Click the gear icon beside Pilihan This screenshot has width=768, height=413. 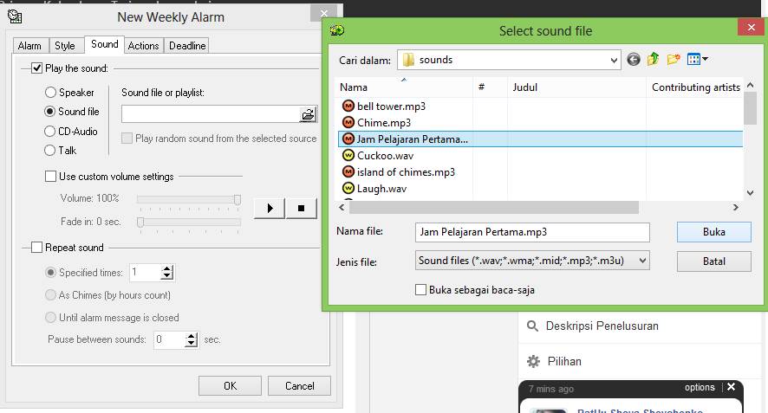pyautogui.click(x=533, y=362)
